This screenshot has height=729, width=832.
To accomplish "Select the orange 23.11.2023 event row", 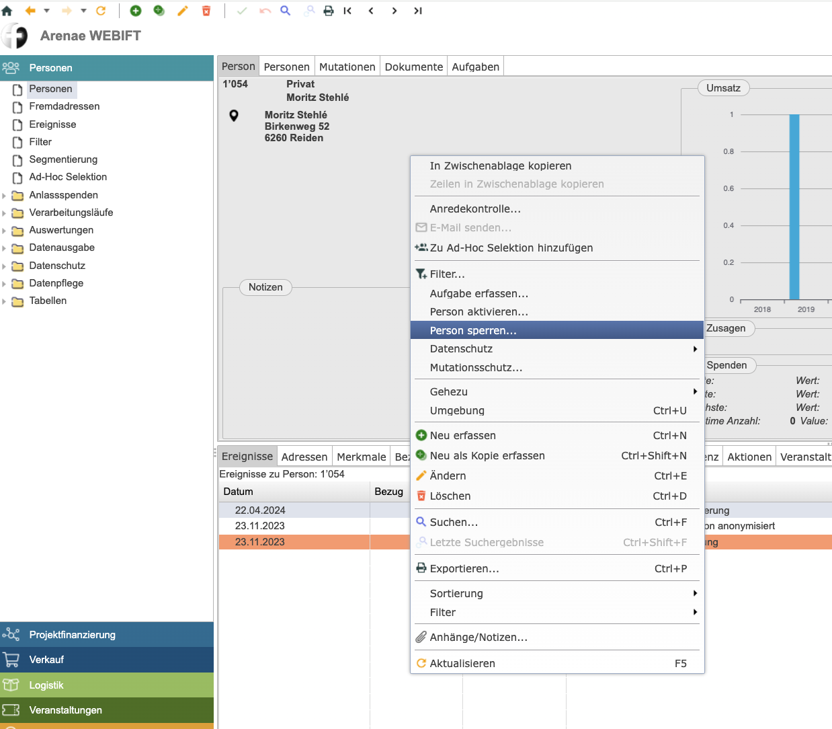I will (260, 542).
